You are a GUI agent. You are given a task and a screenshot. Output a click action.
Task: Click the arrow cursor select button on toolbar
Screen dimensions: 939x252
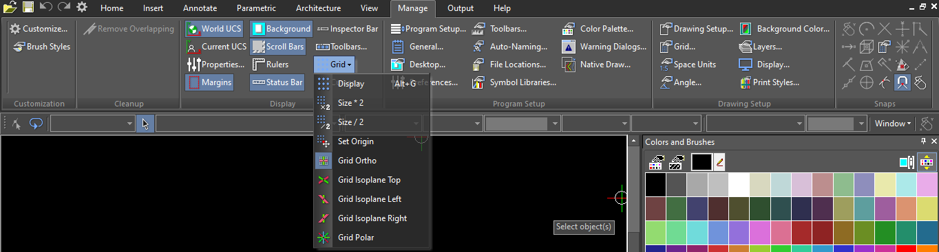[145, 124]
